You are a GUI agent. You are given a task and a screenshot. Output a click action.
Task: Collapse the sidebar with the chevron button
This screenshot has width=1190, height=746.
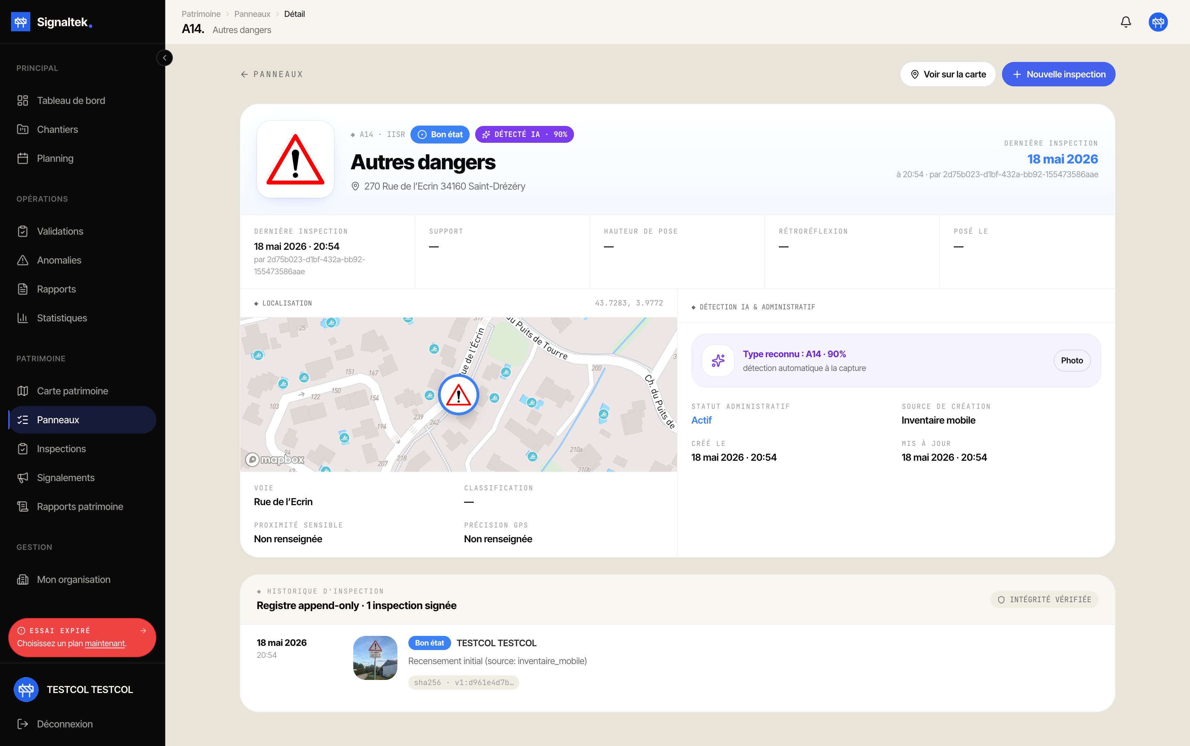pyautogui.click(x=165, y=58)
